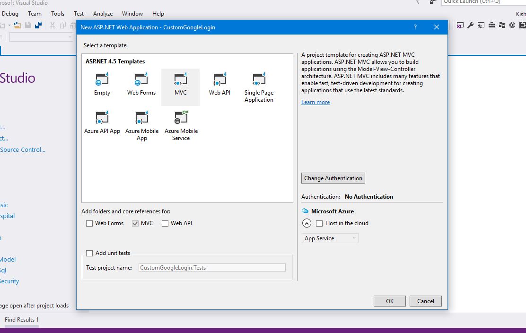Close the New ASP.NET Web Application dialog
526x333 pixels.
[x=437, y=27]
